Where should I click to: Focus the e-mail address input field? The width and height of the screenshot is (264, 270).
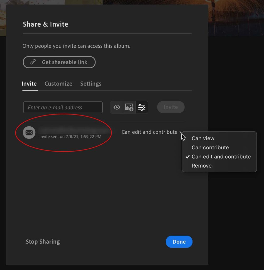[x=63, y=107]
